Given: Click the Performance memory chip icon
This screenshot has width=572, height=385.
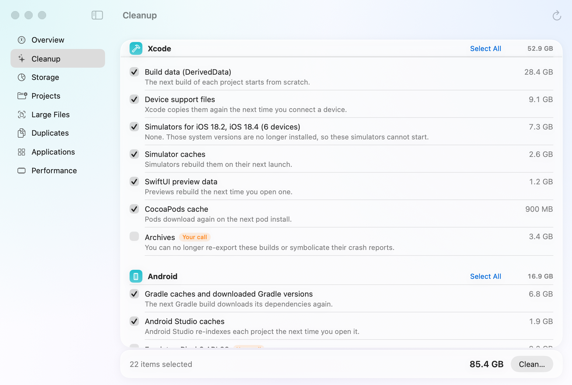Looking at the screenshot, I should tap(22, 171).
